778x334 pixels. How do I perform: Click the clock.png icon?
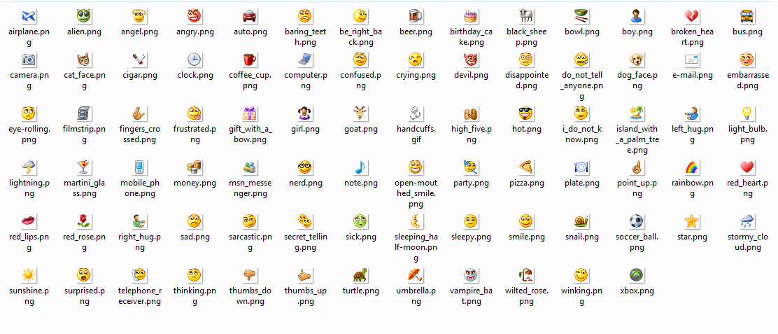tap(195, 60)
